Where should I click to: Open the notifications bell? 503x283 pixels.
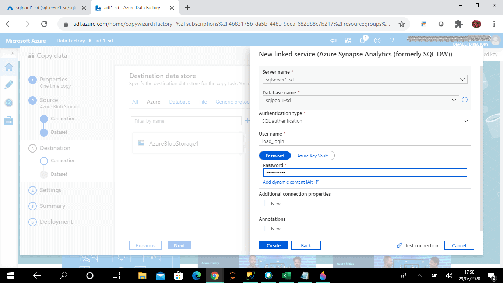point(363,40)
